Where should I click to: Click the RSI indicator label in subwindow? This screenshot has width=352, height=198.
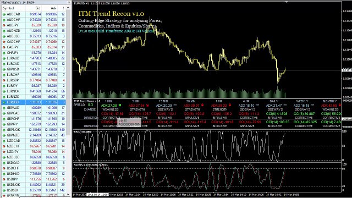[82, 132]
